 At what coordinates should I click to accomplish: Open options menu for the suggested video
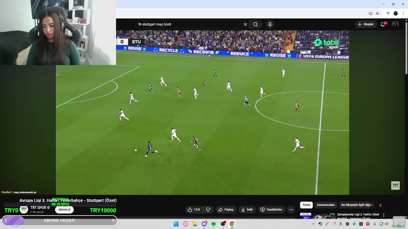coord(384,215)
